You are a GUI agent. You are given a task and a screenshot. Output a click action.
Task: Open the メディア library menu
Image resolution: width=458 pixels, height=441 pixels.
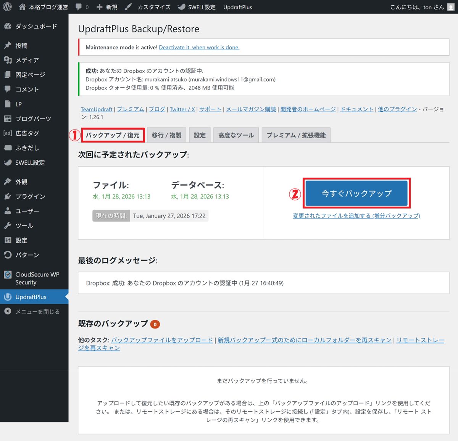(x=27, y=60)
